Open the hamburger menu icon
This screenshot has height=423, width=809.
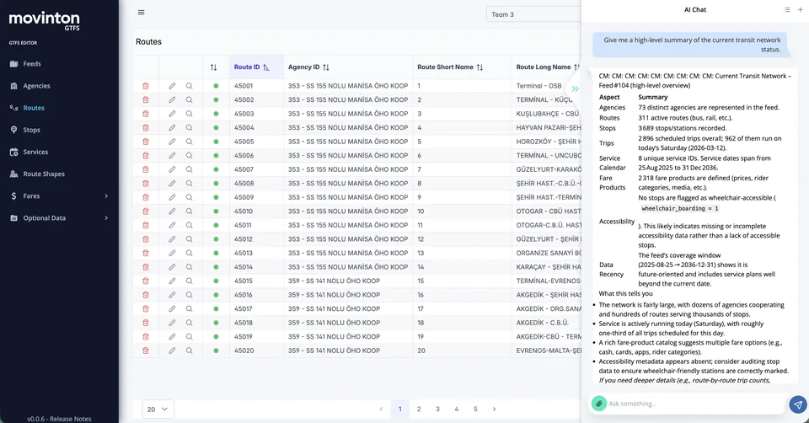pyautogui.click(x=141, y=13)
